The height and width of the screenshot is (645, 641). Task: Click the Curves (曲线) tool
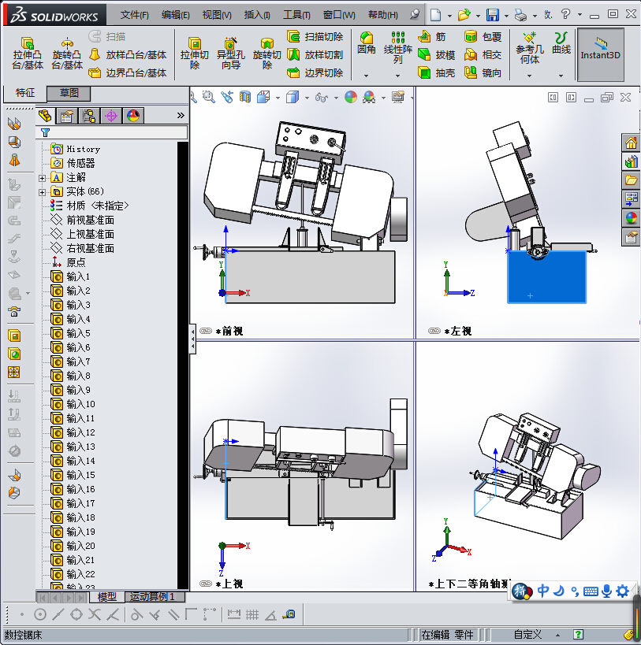point(561,43)
